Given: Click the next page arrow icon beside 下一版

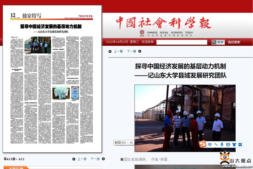Looking at the screenshot, I should [103, 159].
